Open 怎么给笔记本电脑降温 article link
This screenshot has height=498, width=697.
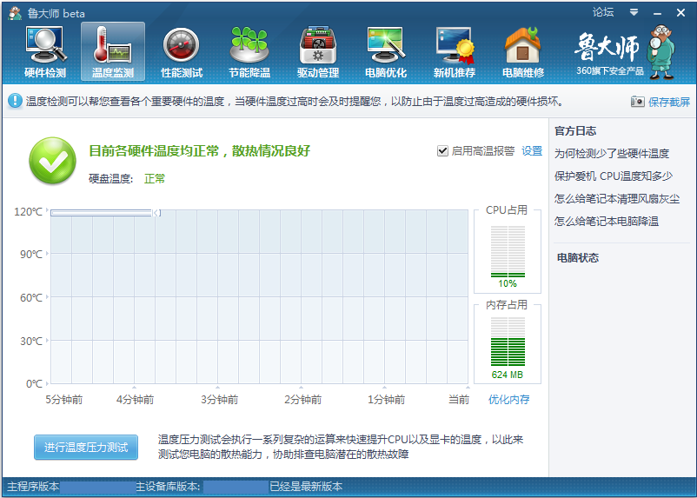(607, 222)
